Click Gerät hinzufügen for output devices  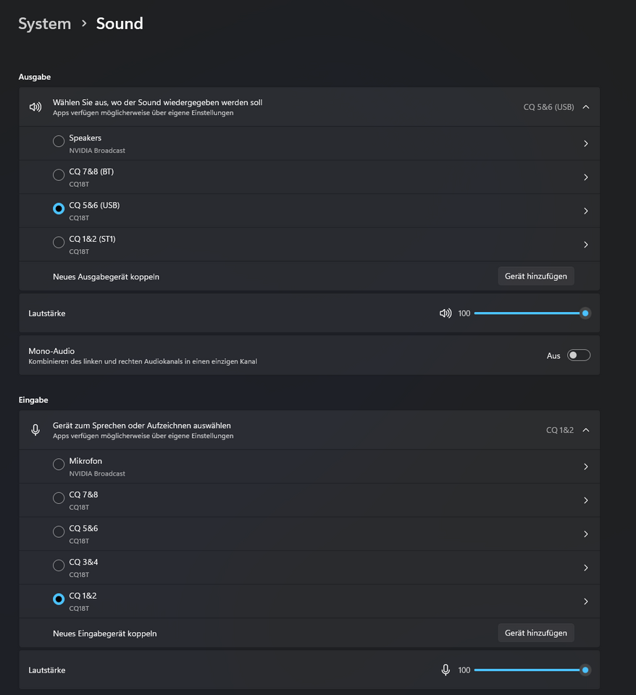pyautogui.click(x=536, y=276)
